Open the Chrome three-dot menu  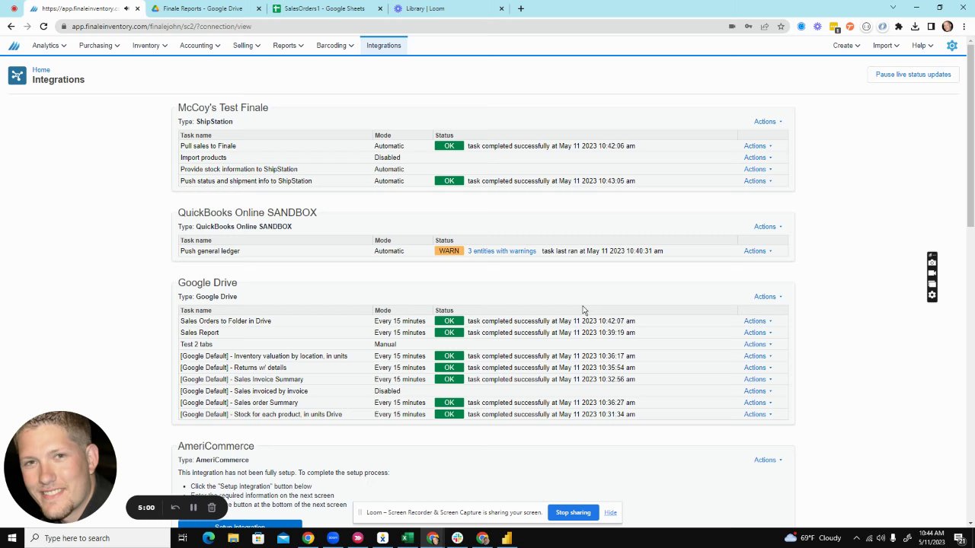pos(964,27)
